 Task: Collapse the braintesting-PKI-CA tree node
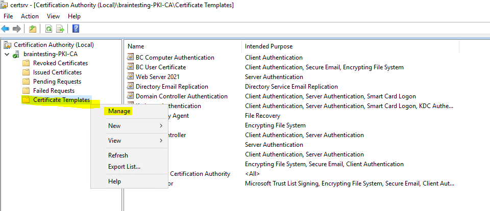coord(7,55)
